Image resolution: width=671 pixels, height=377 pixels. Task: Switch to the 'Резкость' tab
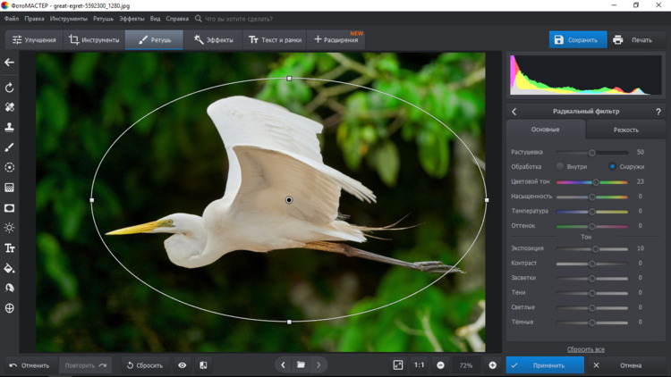tap(625, 130)
